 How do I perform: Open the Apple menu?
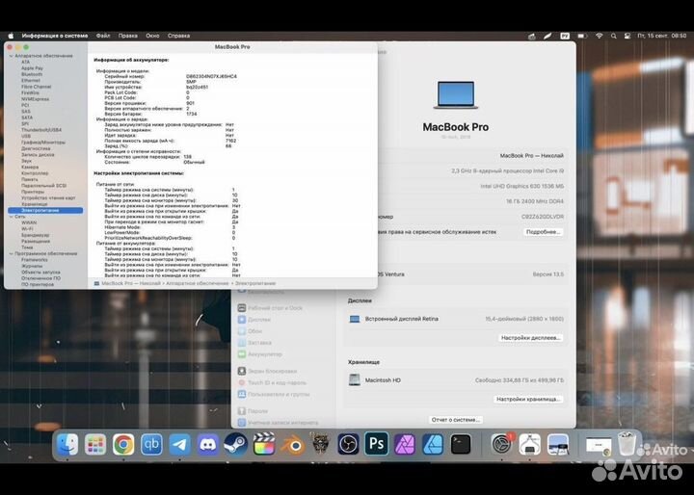click(11, 36)
